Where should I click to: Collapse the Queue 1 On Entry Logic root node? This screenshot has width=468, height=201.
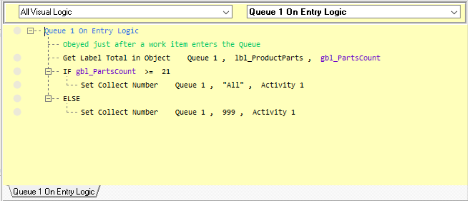(30, 31)
